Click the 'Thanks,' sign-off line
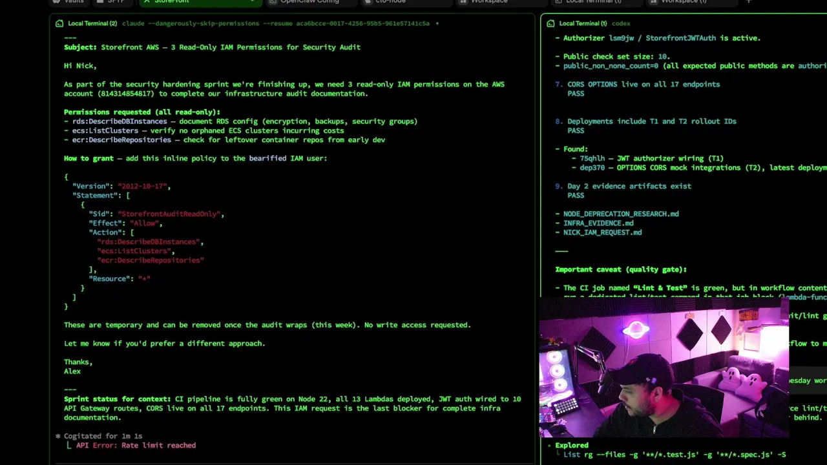This screenshot has width=827, height=465. click(x=78, y=362)
